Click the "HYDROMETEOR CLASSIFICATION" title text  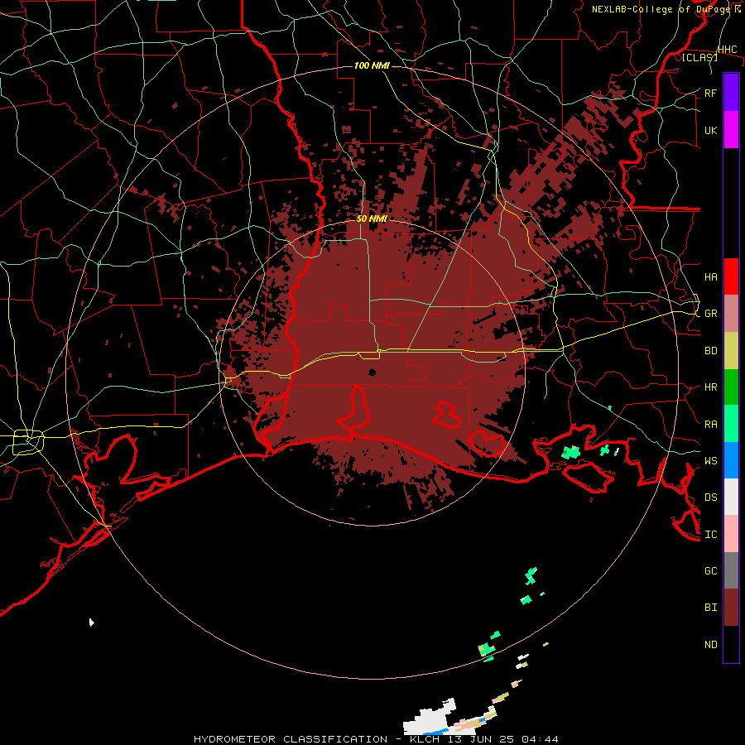pos(291,739)
